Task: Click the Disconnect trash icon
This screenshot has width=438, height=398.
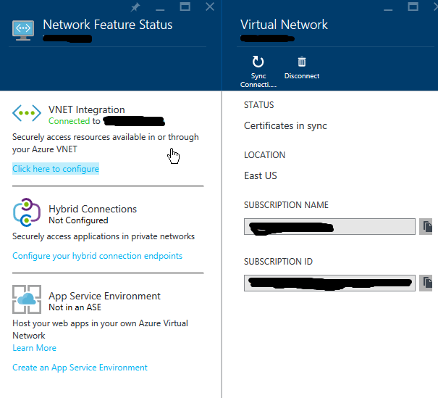Action: click(302, 62)
